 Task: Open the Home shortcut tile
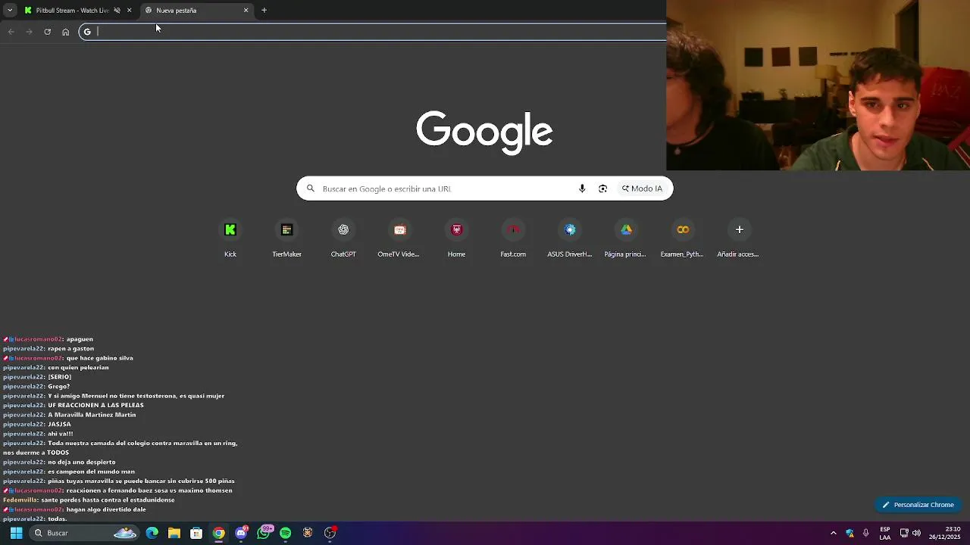456,238
